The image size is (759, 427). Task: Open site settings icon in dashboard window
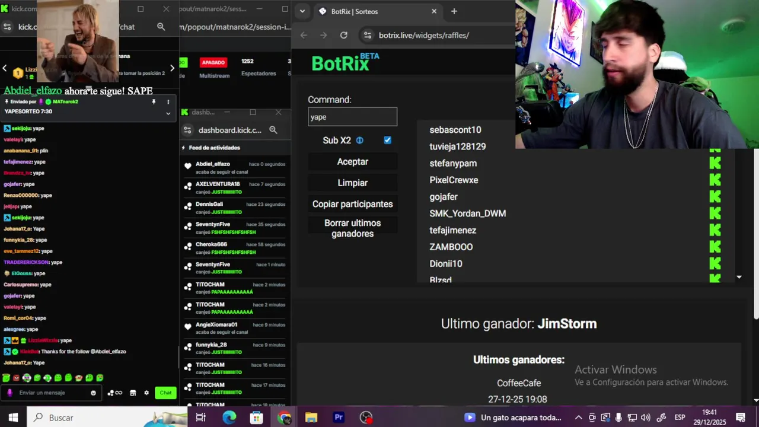(187, 130)
